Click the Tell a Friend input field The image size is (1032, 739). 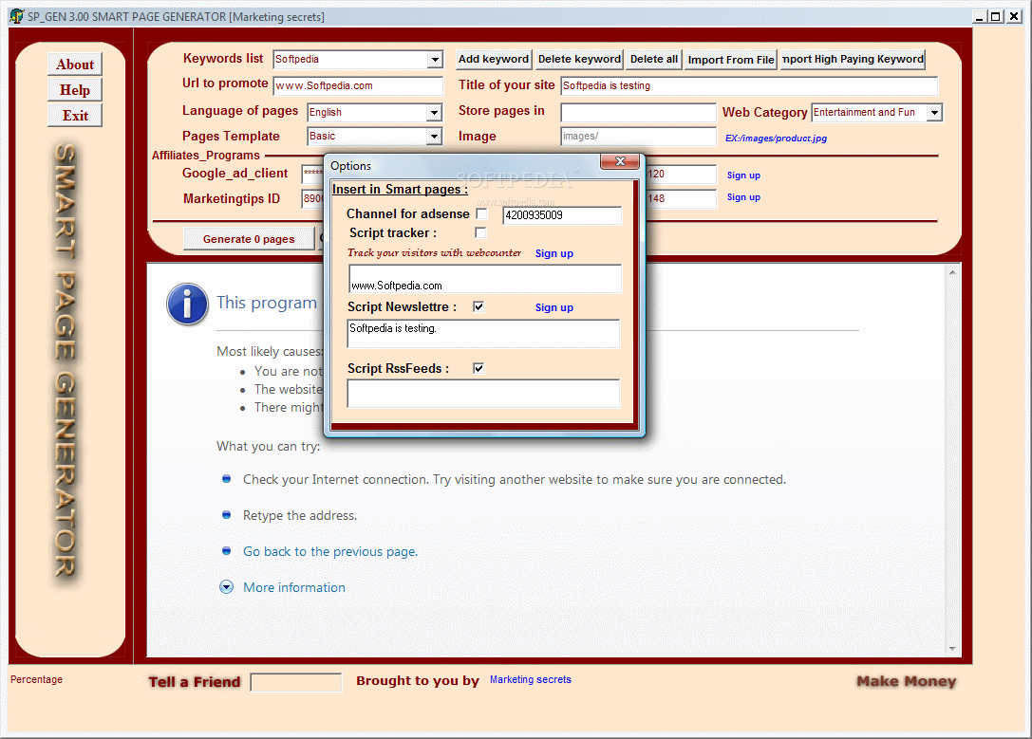click(296, 682)
